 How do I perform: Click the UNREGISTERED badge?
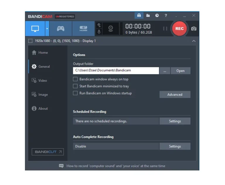point(65,17)
